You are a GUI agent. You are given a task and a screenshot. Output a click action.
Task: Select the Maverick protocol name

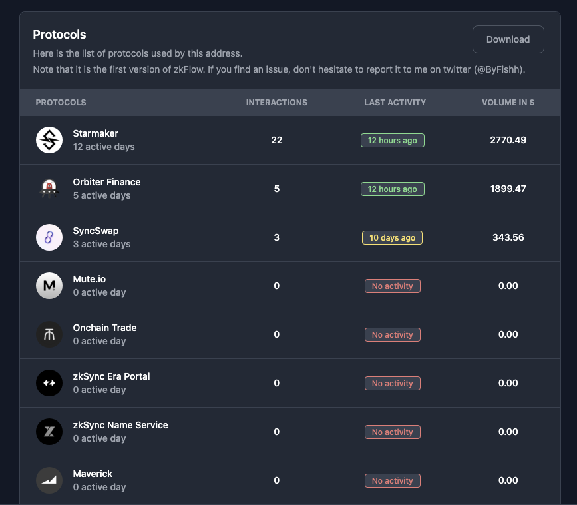coord(93,474)
